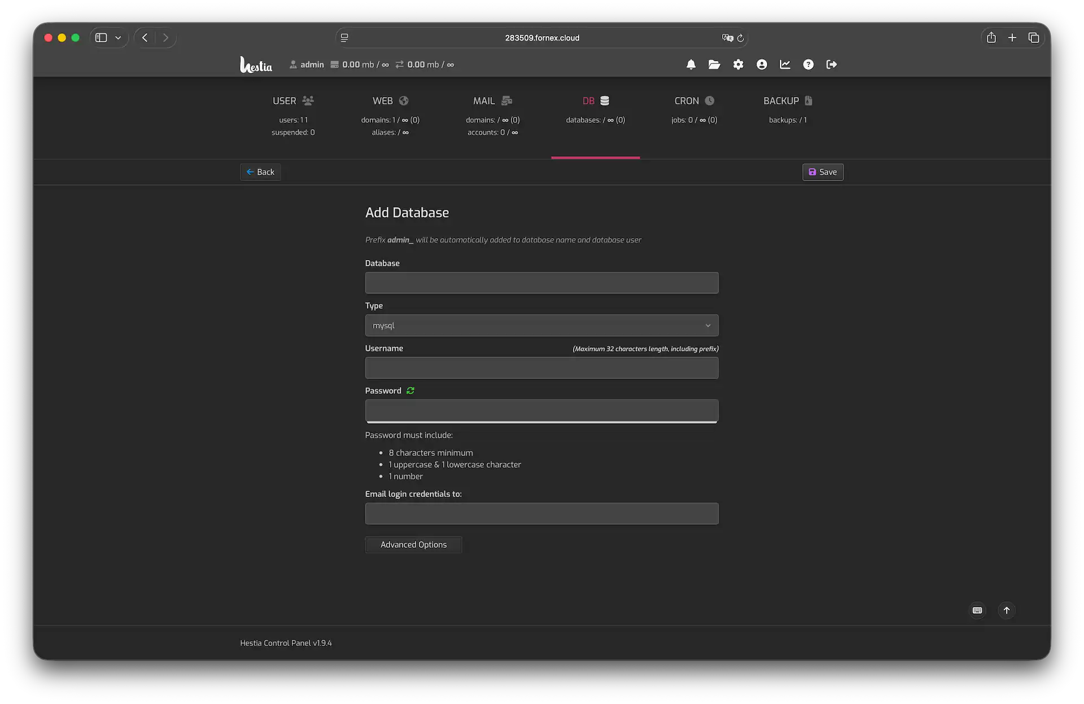
Task: Open the statistics chart icon
Action: point(785,64)
